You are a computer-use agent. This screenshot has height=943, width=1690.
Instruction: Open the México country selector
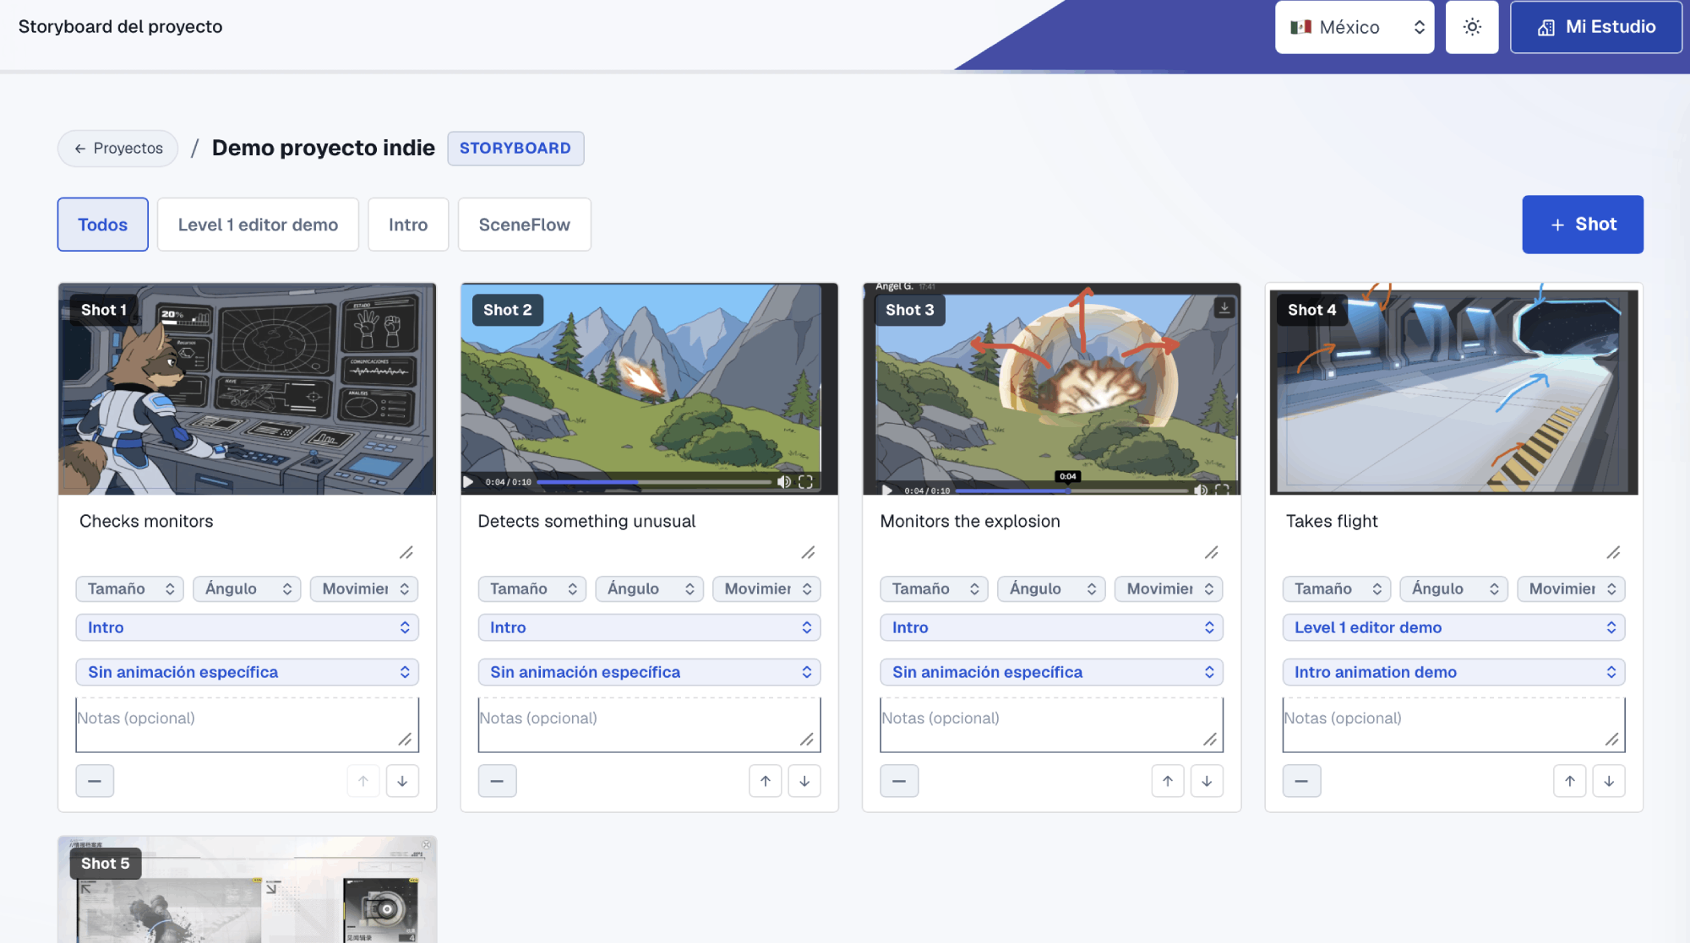pos(1355,27)
